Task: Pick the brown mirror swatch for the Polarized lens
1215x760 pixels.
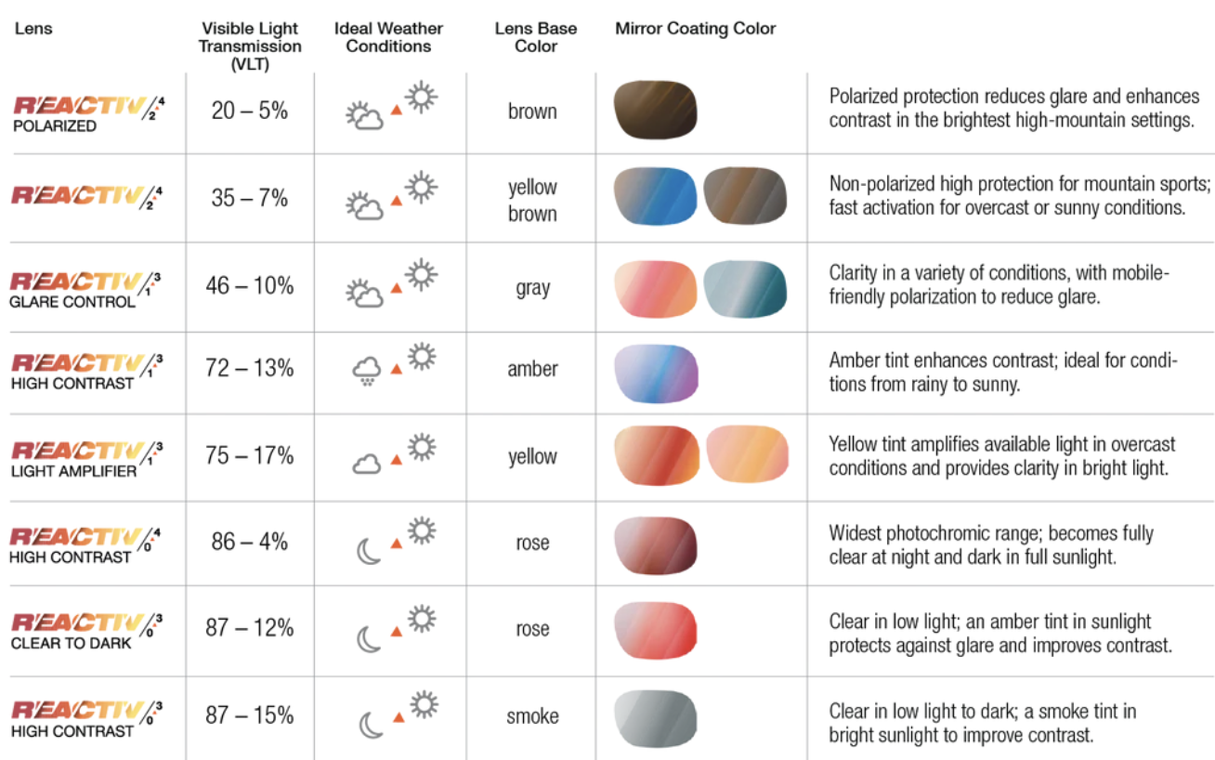Action: pyautogui.click(x=656, y=111)
